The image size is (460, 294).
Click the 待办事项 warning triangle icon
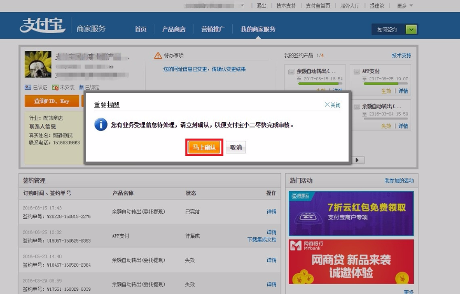[x=158, y=56]
